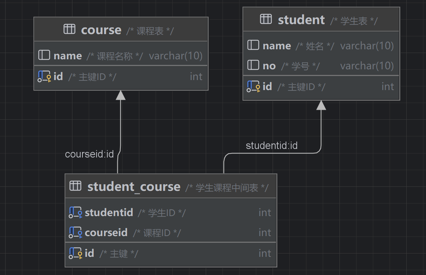The image size is (426, 275).
Task: Click the column icon beside student name
Action: (x=253, y=46)
